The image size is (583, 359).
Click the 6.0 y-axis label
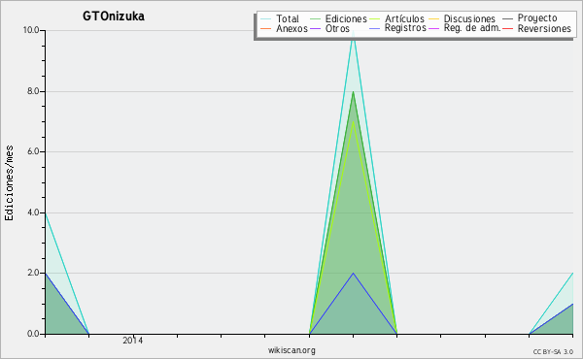tap(33, 151)
